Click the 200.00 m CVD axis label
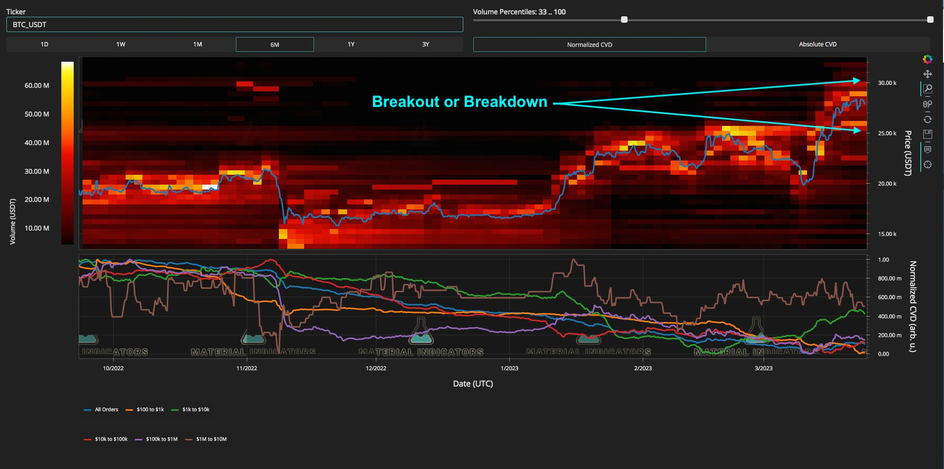 point(890,335)
